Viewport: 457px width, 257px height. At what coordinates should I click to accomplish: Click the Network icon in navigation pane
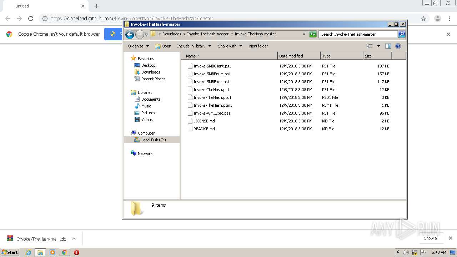tap(134, 153)
